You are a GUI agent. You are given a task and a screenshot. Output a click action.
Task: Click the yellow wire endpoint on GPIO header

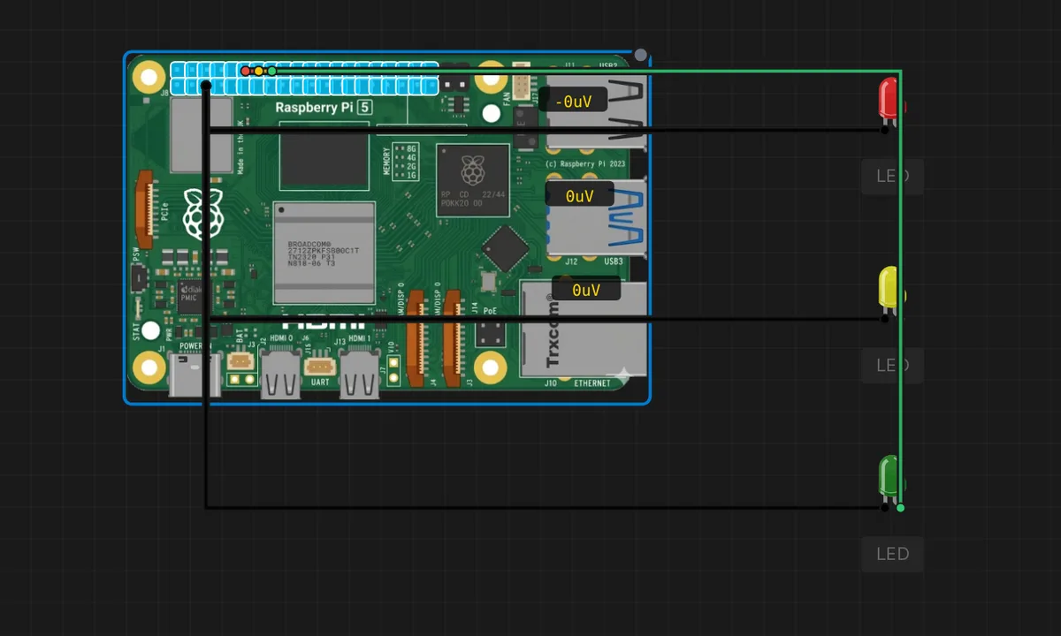pyautogui.click(x=258, y=71)
